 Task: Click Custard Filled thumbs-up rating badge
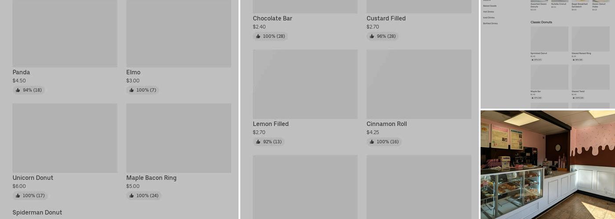tap(382, 36)
